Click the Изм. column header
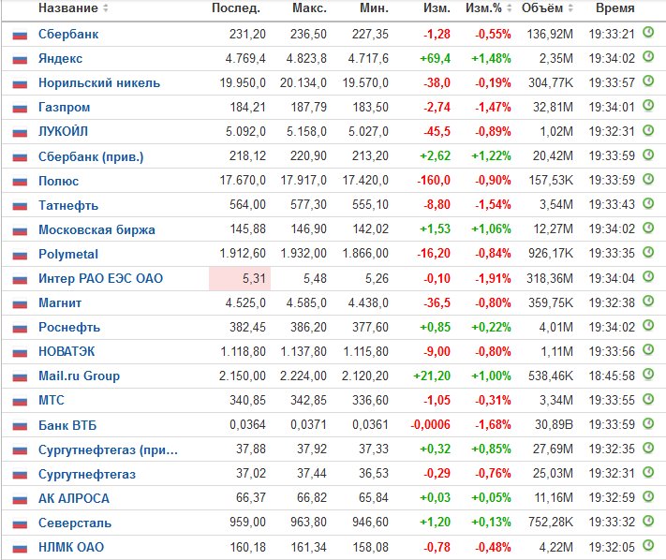The image size is (666, 560). [437, 8]
